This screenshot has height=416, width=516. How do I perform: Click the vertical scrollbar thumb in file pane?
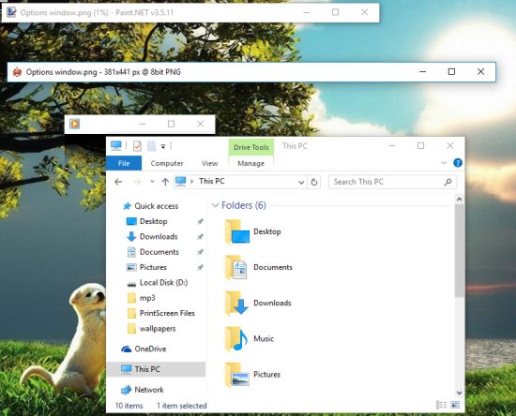pyautogui.click(x=460, y=250)
